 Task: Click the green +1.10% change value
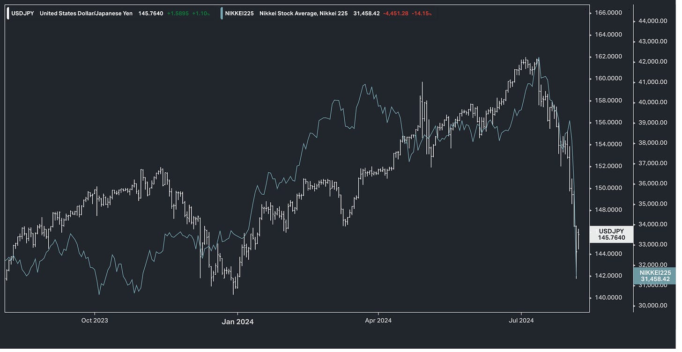200,14
